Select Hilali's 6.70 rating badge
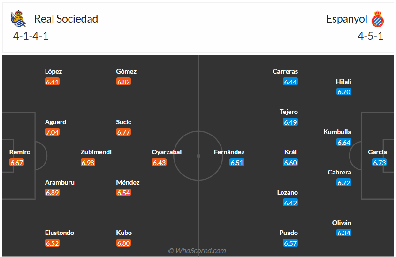 [344, 92]
